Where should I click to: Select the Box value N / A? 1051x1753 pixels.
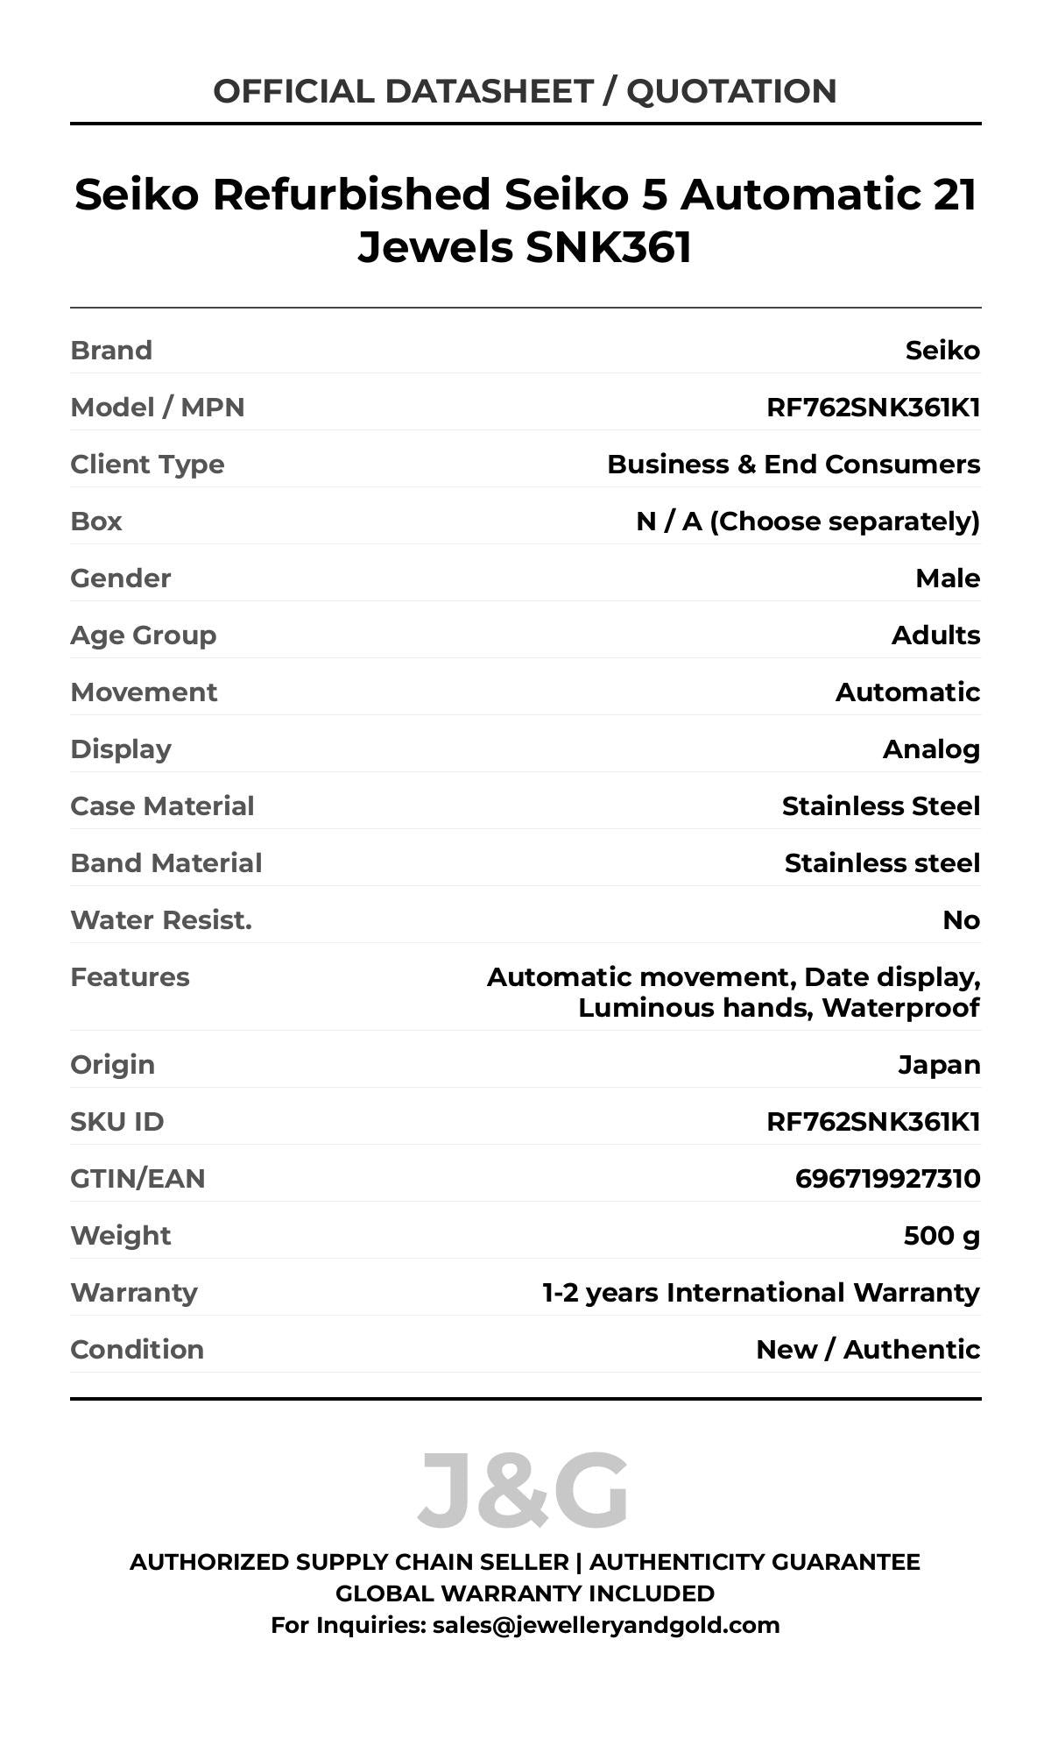807,522
